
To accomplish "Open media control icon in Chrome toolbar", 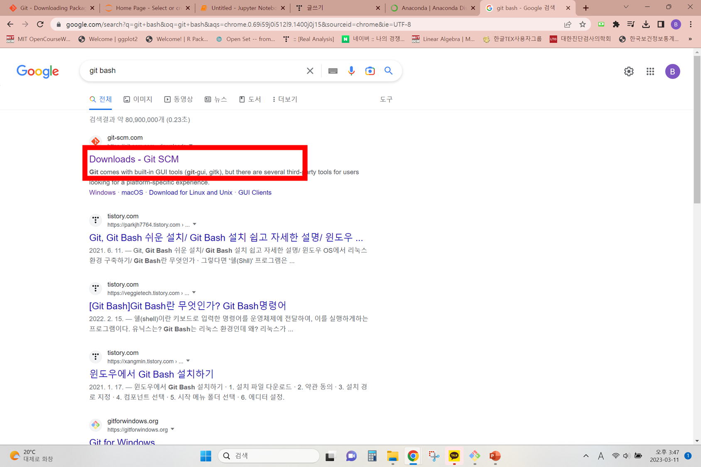I will click(631, 24).
